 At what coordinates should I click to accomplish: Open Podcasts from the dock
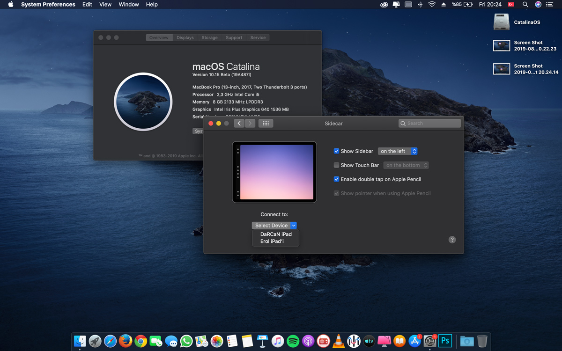coord(308,341)
